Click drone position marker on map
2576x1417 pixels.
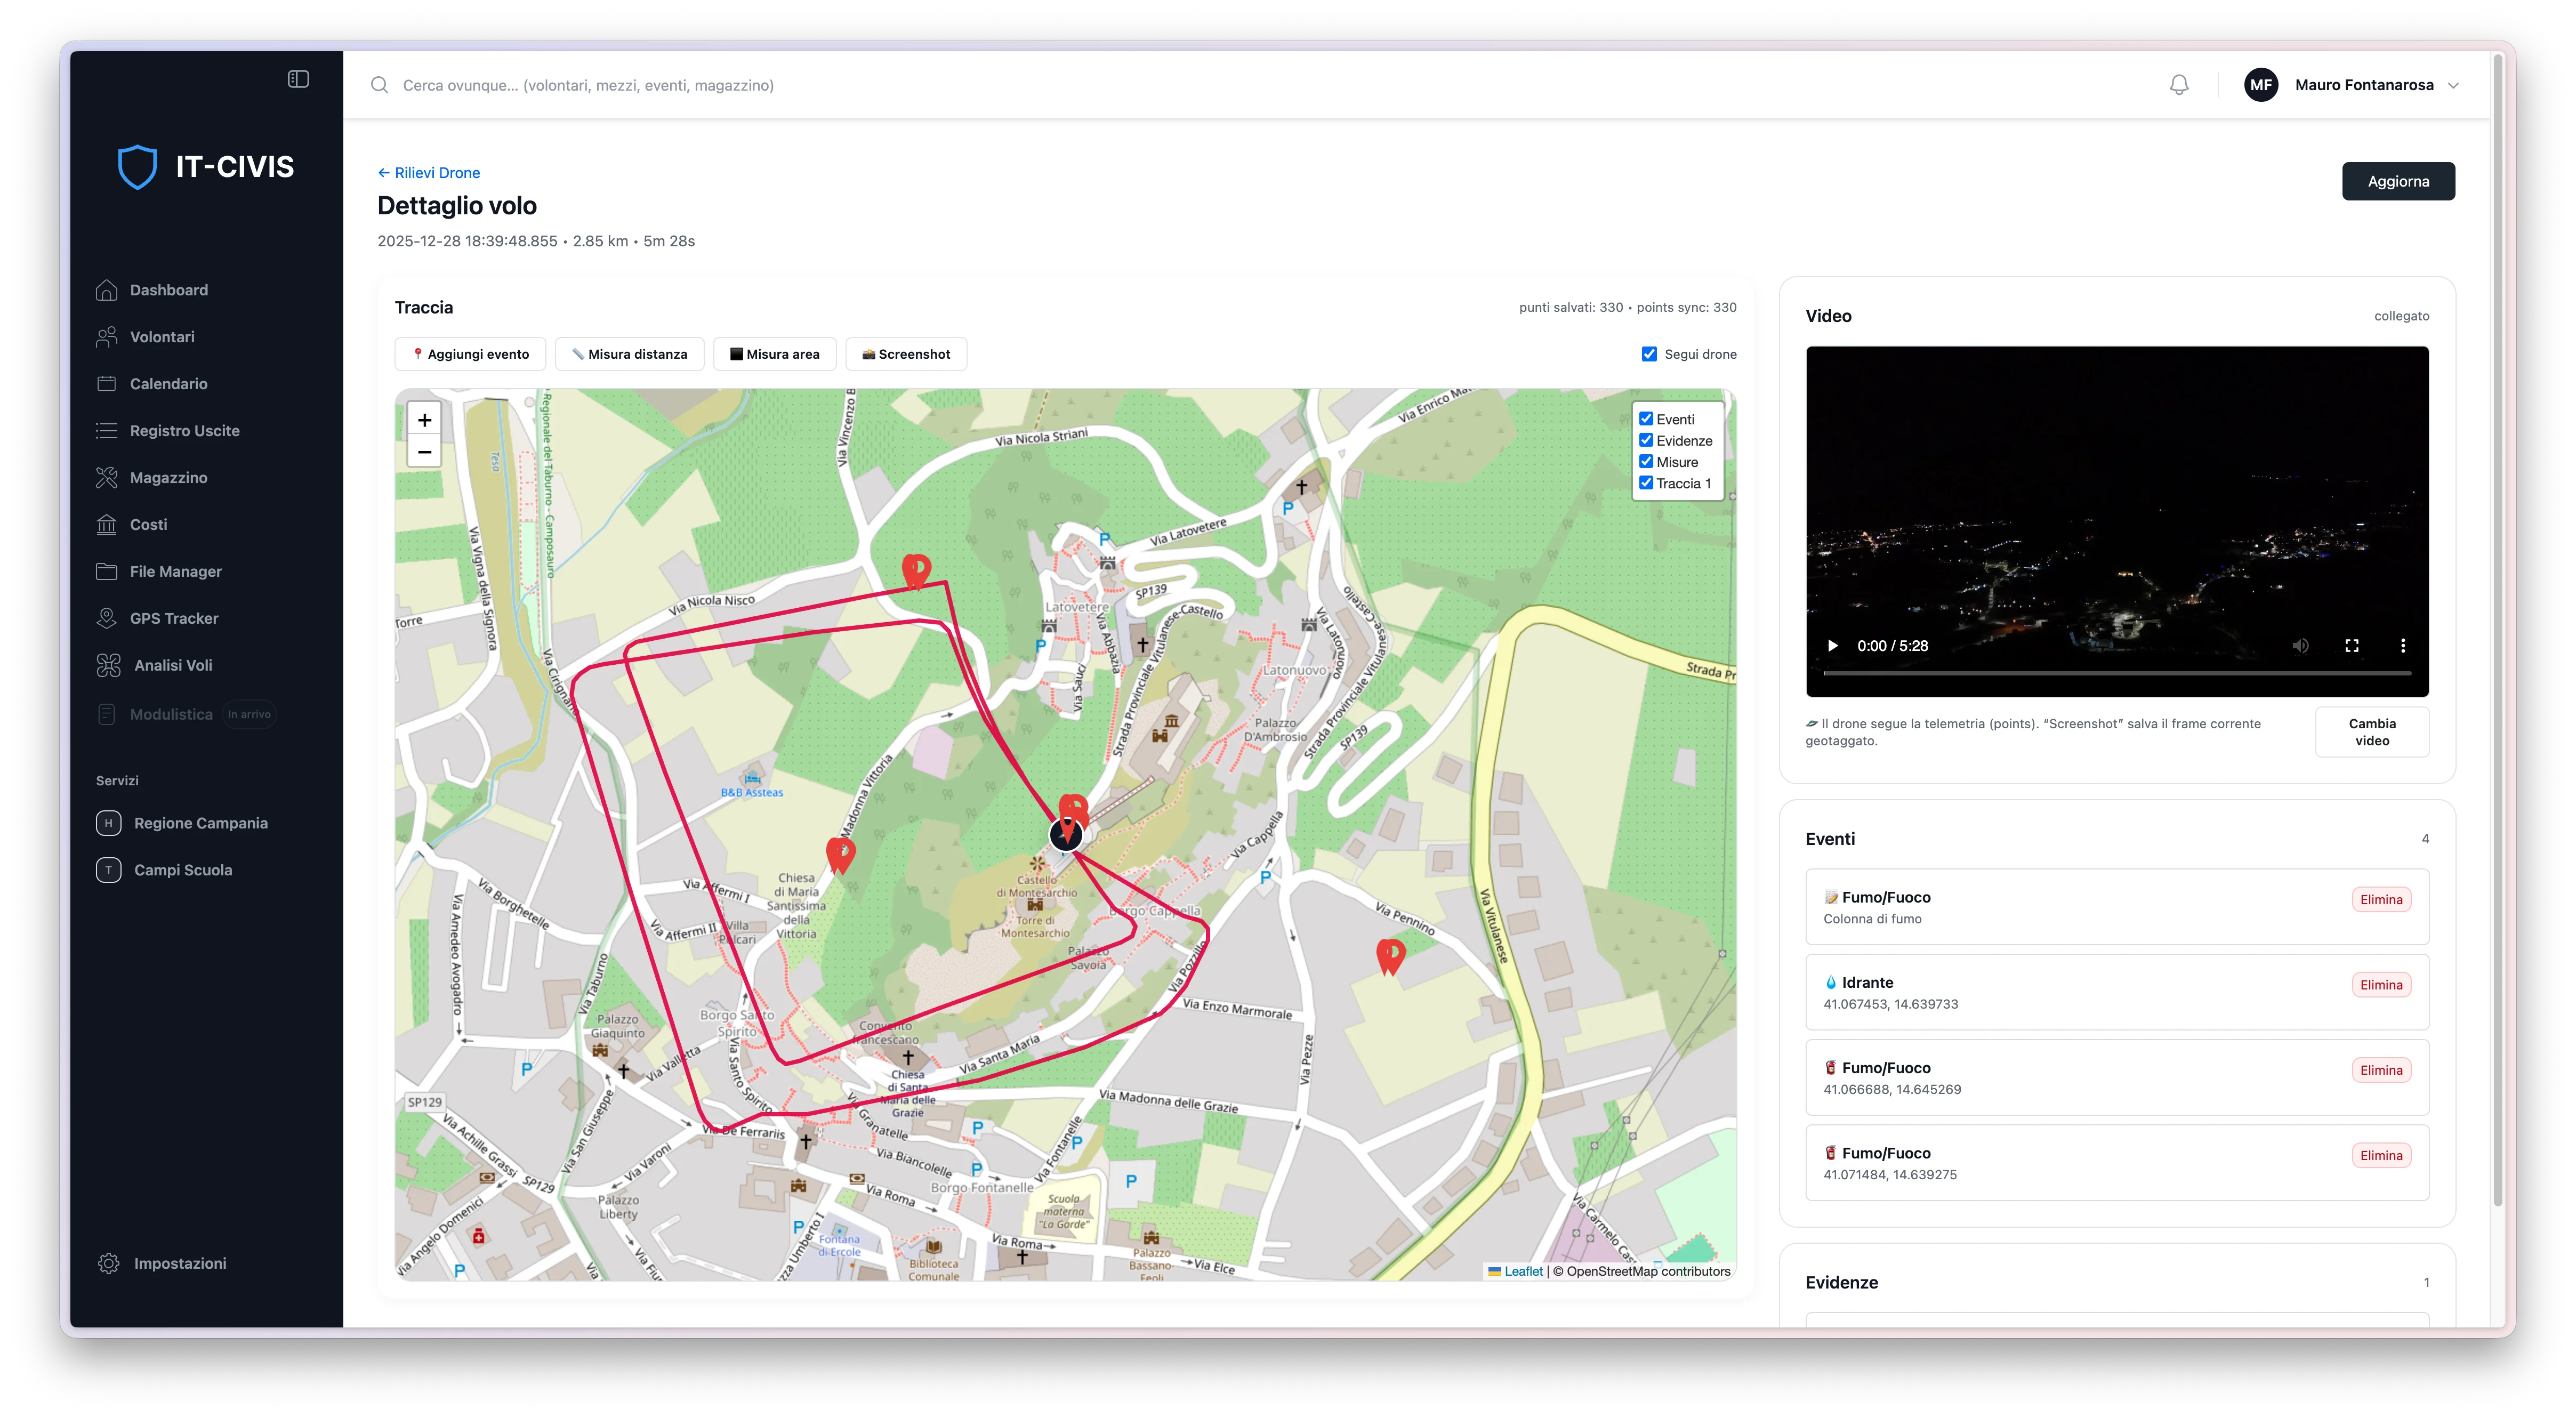tap(1066, 834)
